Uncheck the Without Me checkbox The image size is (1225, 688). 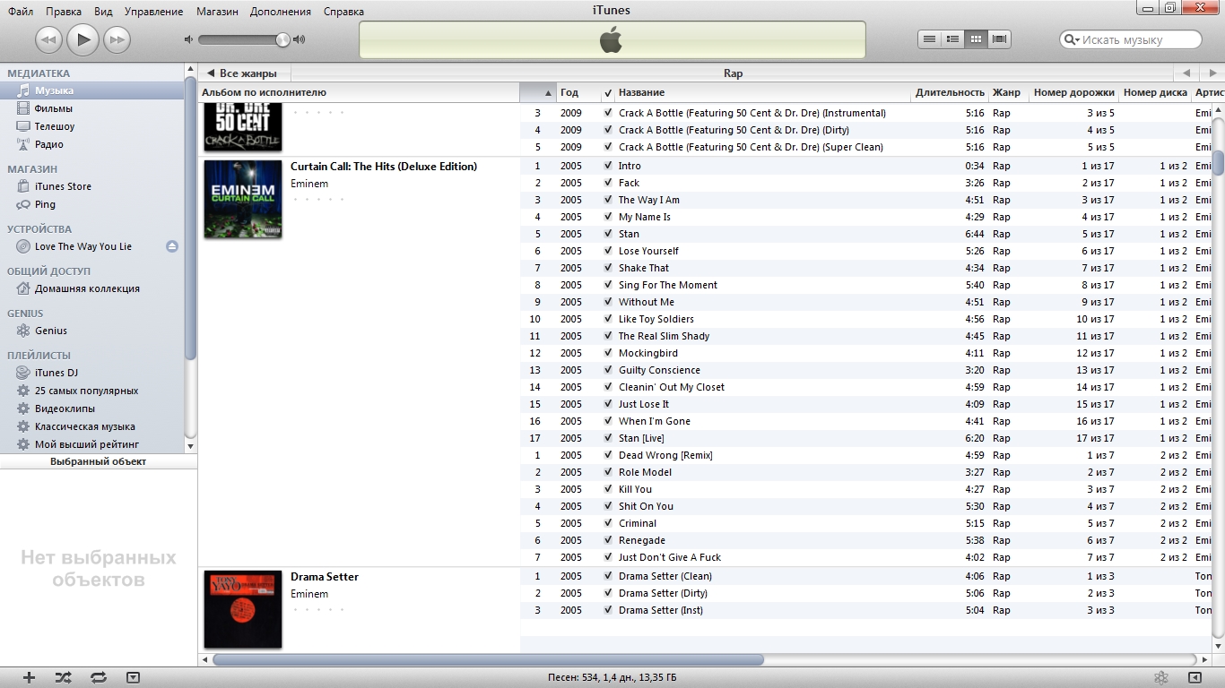(608, 302)
